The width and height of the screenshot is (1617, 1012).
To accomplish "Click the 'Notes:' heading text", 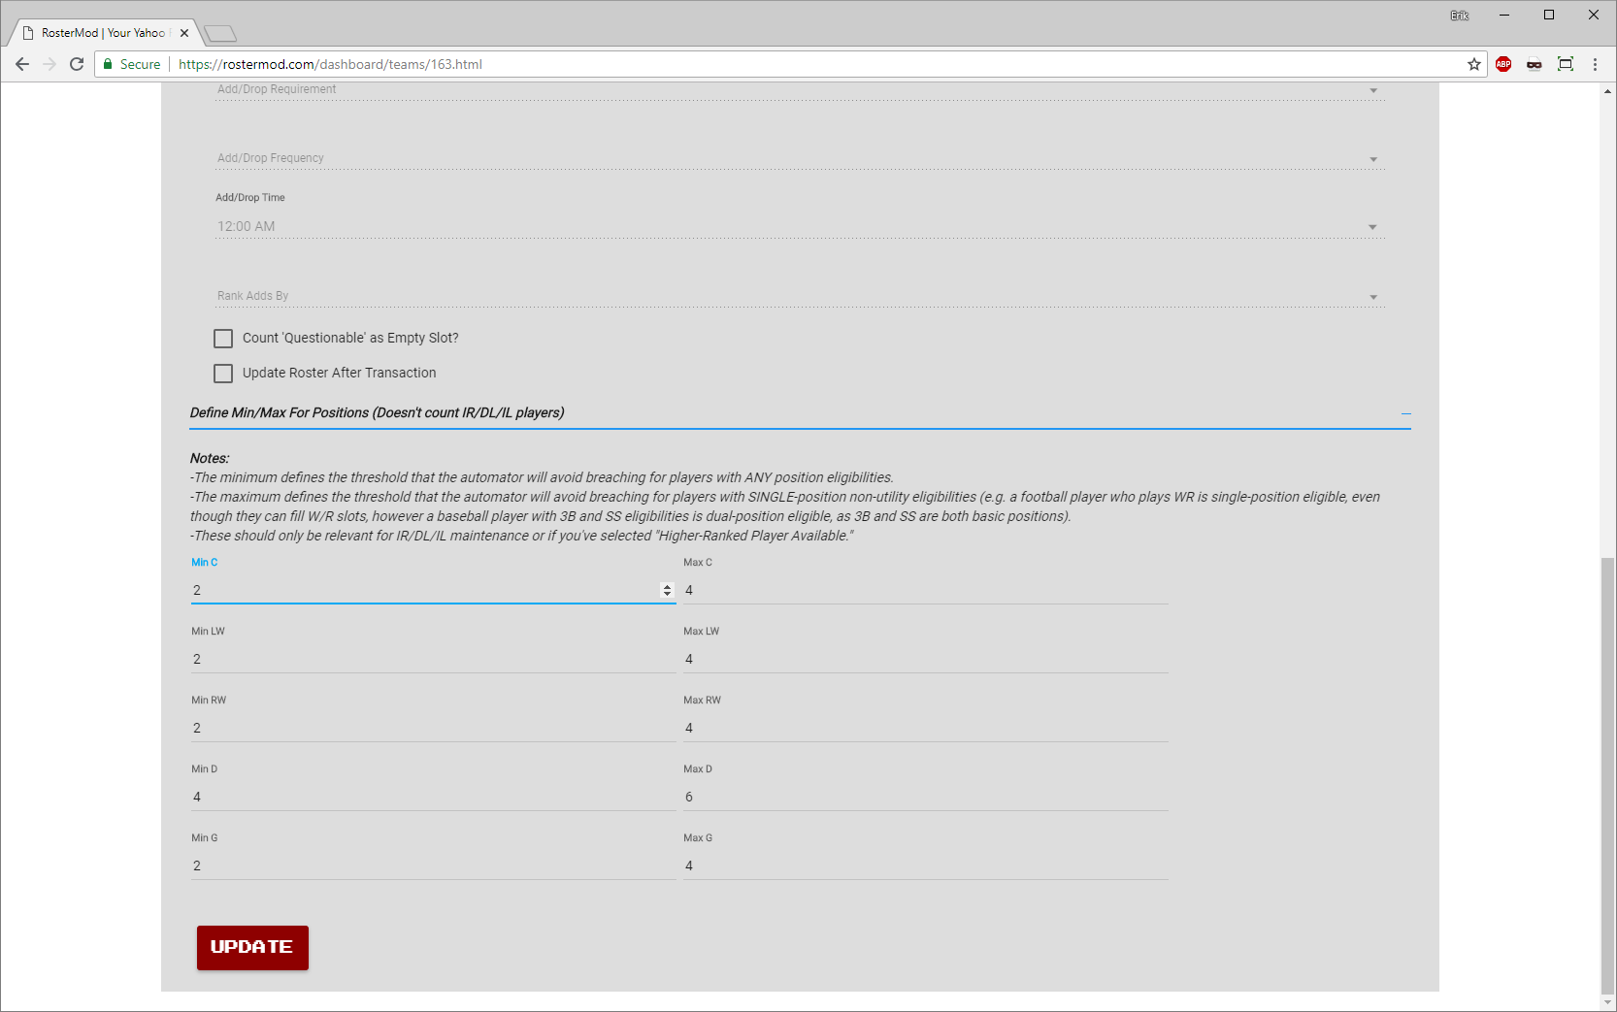I will [210, 458].
